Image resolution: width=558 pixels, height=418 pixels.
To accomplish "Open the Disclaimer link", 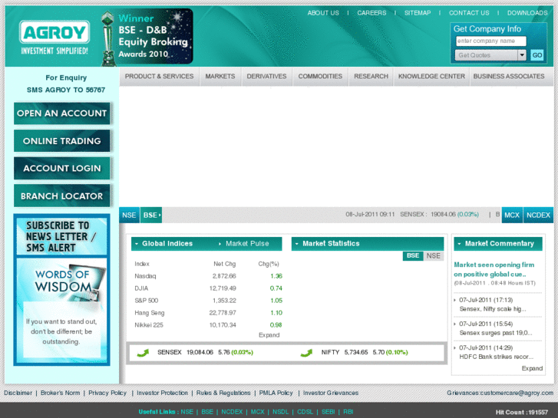I will (x=18, y=393).
